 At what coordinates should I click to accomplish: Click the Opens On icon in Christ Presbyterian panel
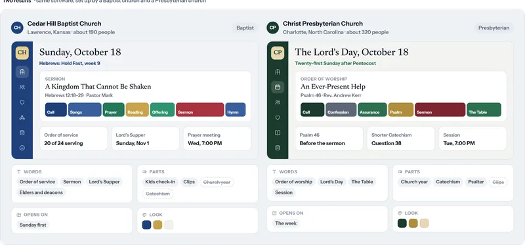coord(274,213)
